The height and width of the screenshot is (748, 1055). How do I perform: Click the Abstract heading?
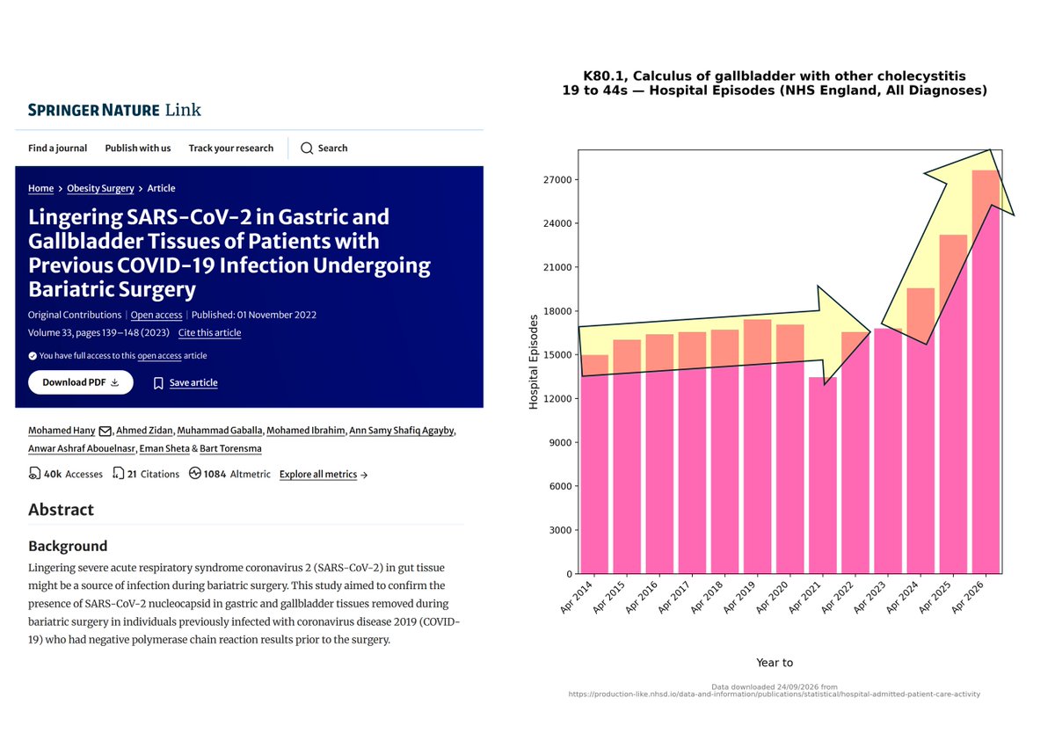(61, 510)
